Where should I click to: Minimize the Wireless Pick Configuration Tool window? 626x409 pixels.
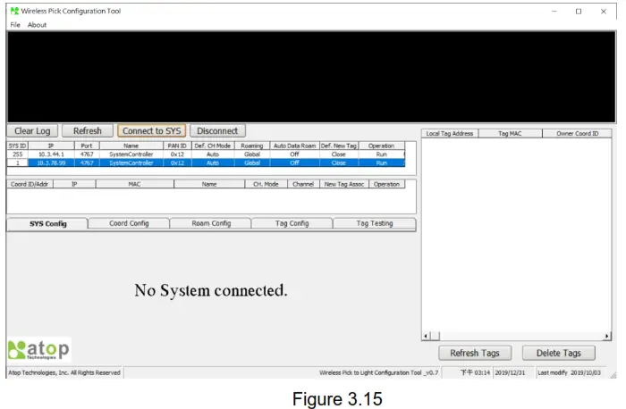554,11
